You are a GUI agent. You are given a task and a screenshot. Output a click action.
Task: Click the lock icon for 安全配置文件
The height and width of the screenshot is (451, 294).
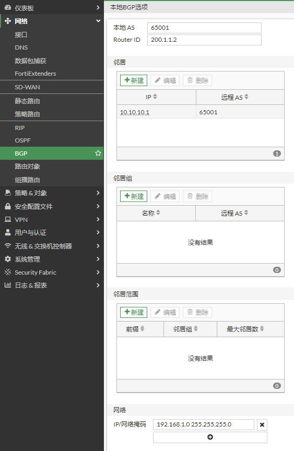point(8,206)
